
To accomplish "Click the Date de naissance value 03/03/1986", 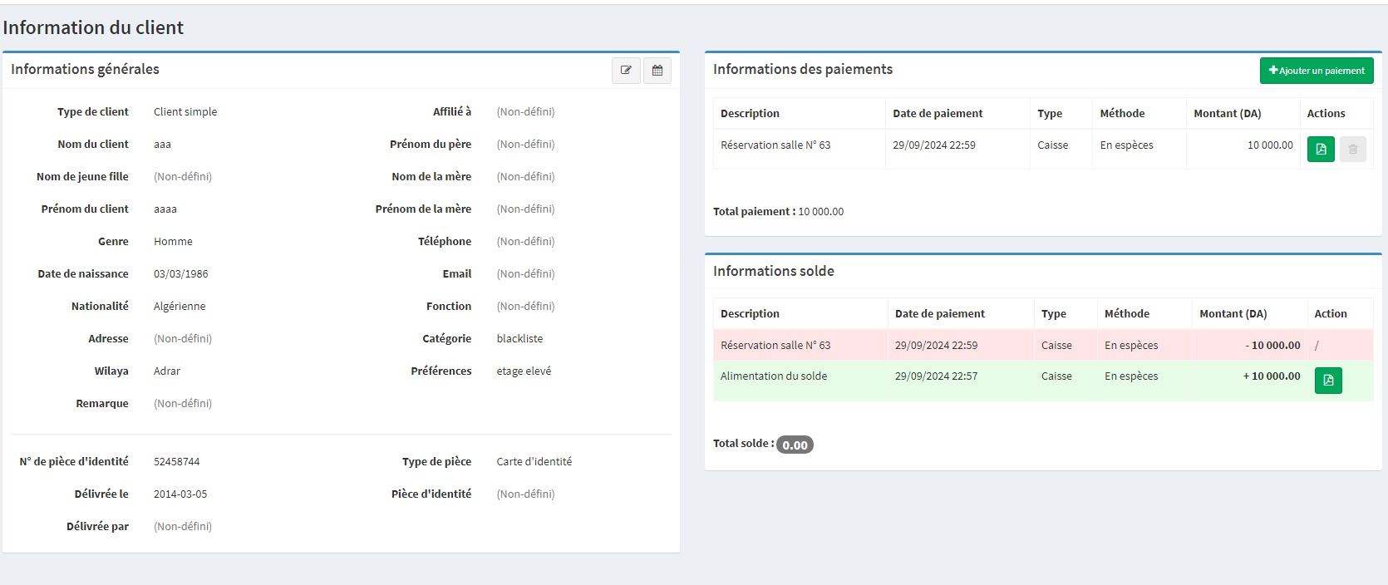I will click(180, 274).
